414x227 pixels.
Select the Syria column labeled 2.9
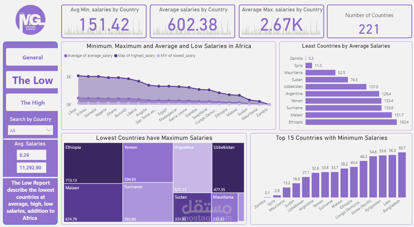(277, 196)
